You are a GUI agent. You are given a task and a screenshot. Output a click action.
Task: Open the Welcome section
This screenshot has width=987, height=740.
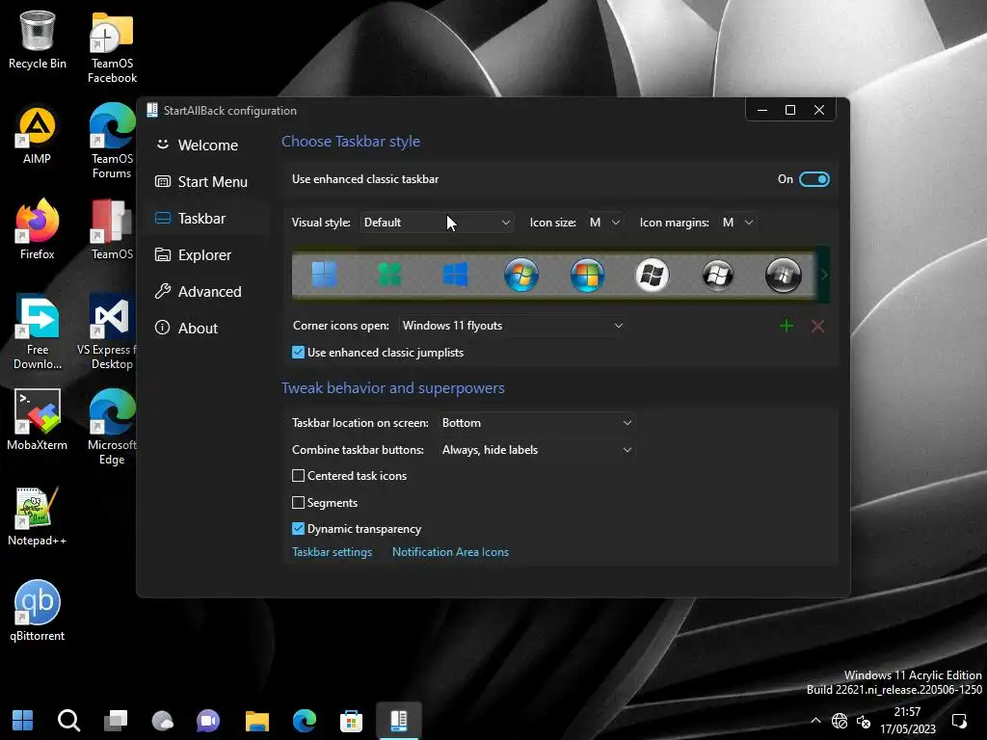208,145
